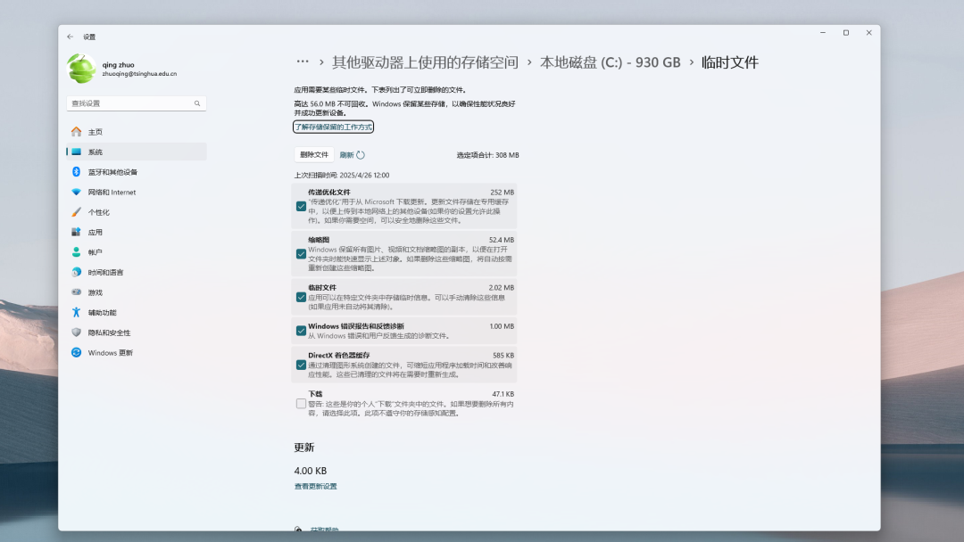
Task: Click the 2.02 MB size value
Action: [x=502, y=288]
